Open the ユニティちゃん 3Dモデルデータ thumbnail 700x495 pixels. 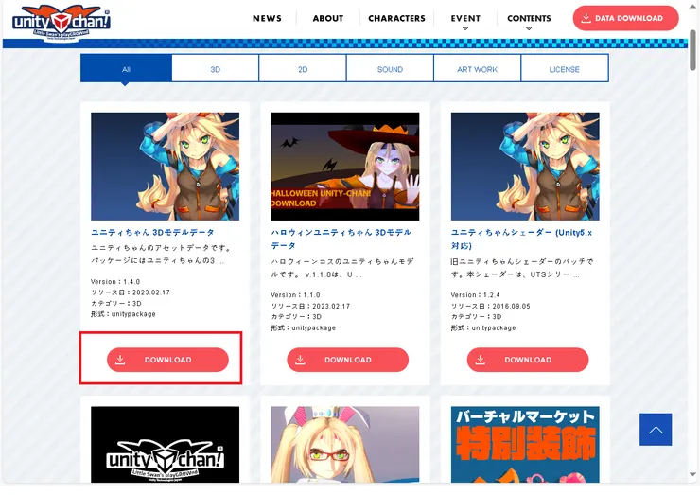(x=166, y=167)
